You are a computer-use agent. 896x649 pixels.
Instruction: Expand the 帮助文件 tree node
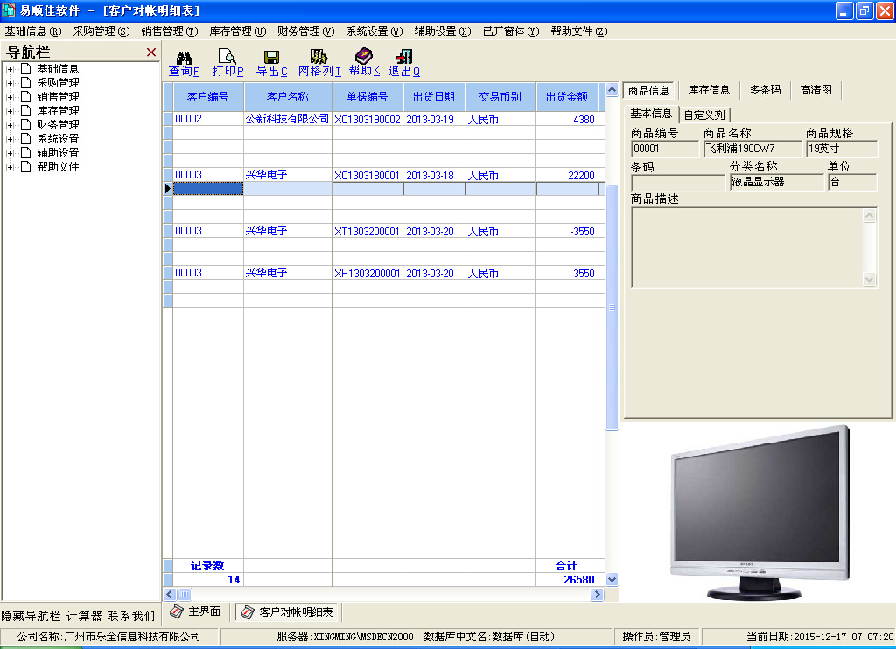tap(10, 167)
